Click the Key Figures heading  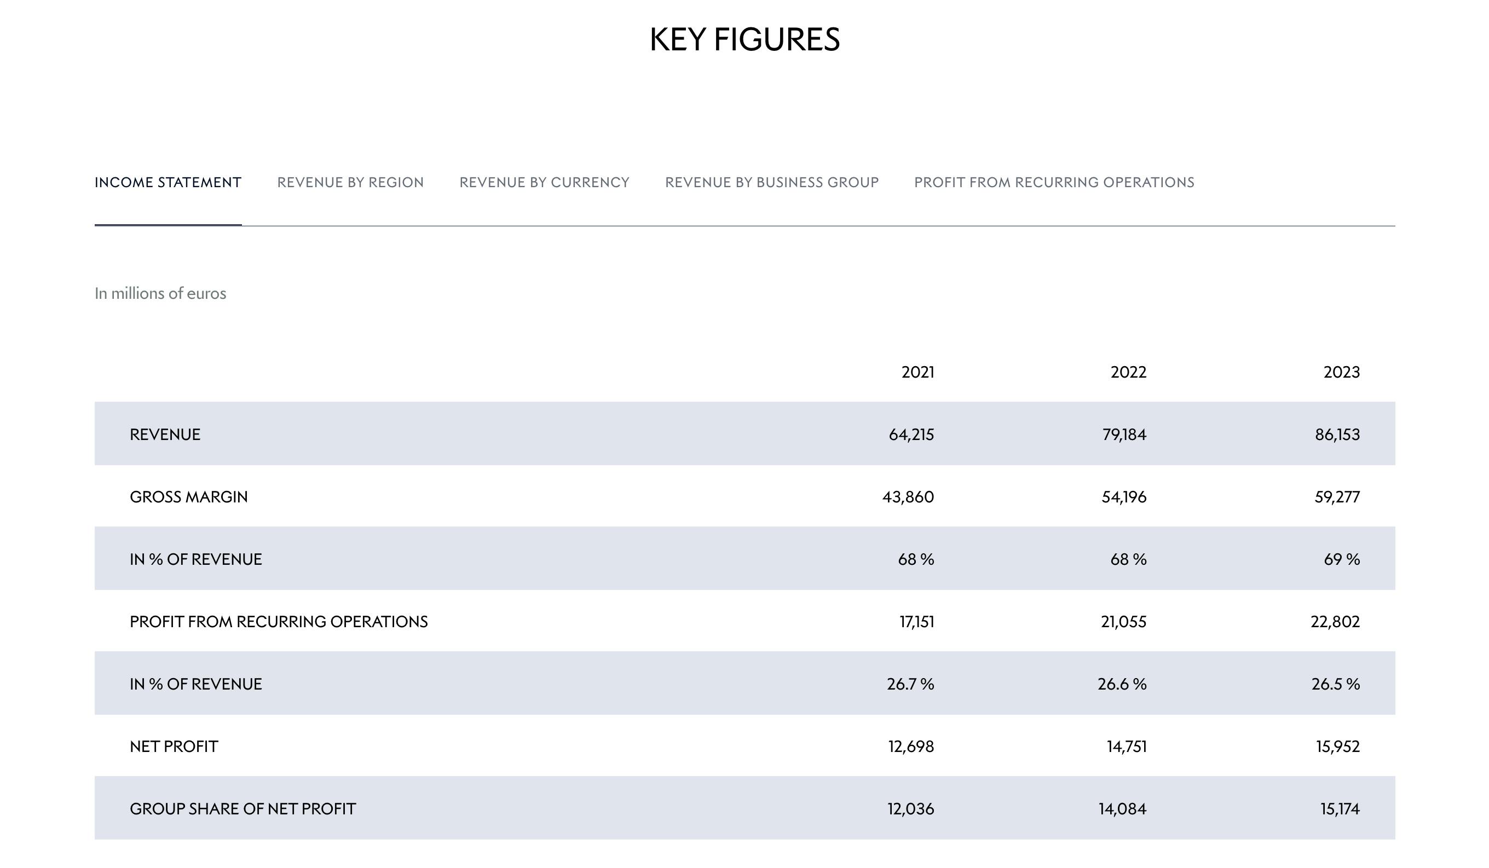tap(745, 39)
